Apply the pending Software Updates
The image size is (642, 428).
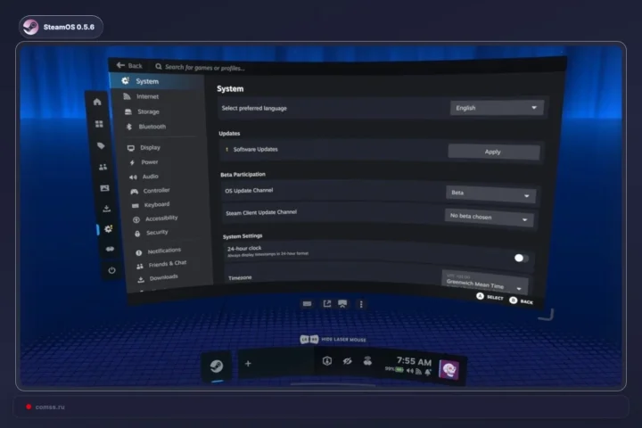[x=493, y=152]
